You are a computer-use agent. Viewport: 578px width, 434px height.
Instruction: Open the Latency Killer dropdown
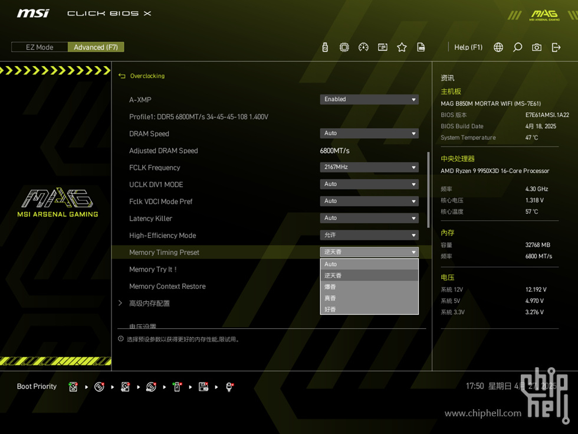click(x=369, y=218)
